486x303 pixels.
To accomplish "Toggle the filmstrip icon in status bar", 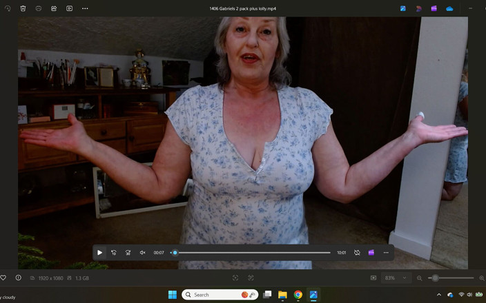I will pyautogui.click(x=373, y=278).
